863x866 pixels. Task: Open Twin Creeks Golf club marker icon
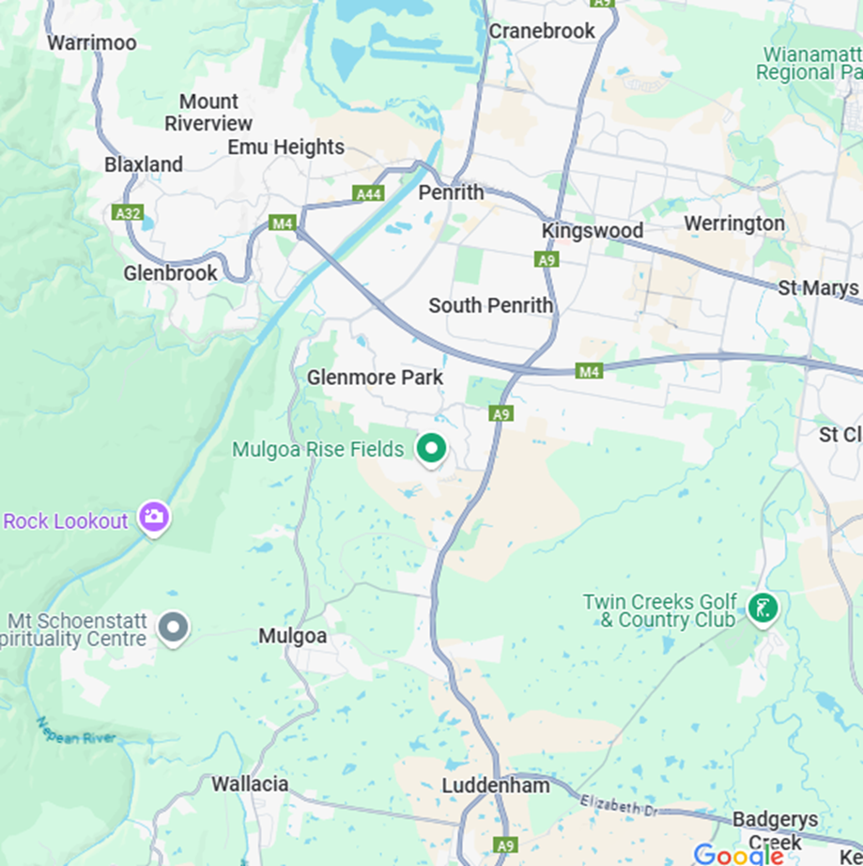pos(763,610)
